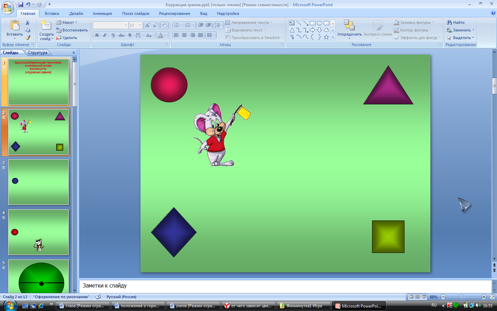497x311 pixels.
Task: Switch to the Анимация tab
Action: pyautogui.click(x=102, y=13)
